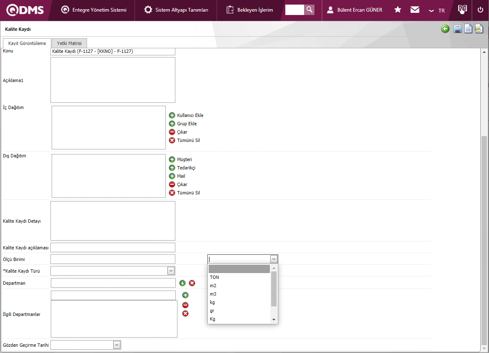The height and width of the screenshot is (353, 489).
Task: Click Kullanıcı Ekle to add user
Action: pyautogui.click(x=190, y=115)
